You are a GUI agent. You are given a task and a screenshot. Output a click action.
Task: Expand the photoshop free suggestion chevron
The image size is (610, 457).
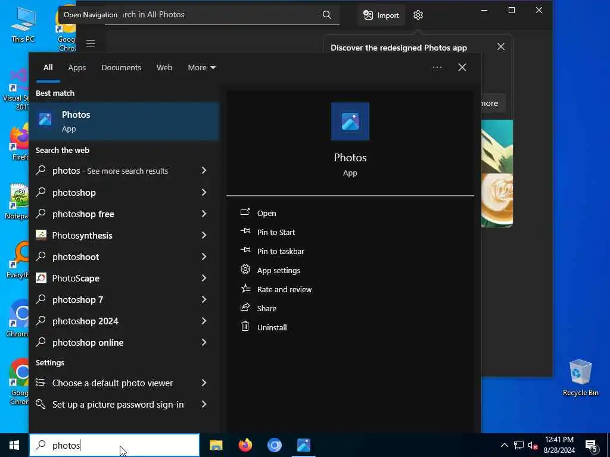[x=204, y=214]
